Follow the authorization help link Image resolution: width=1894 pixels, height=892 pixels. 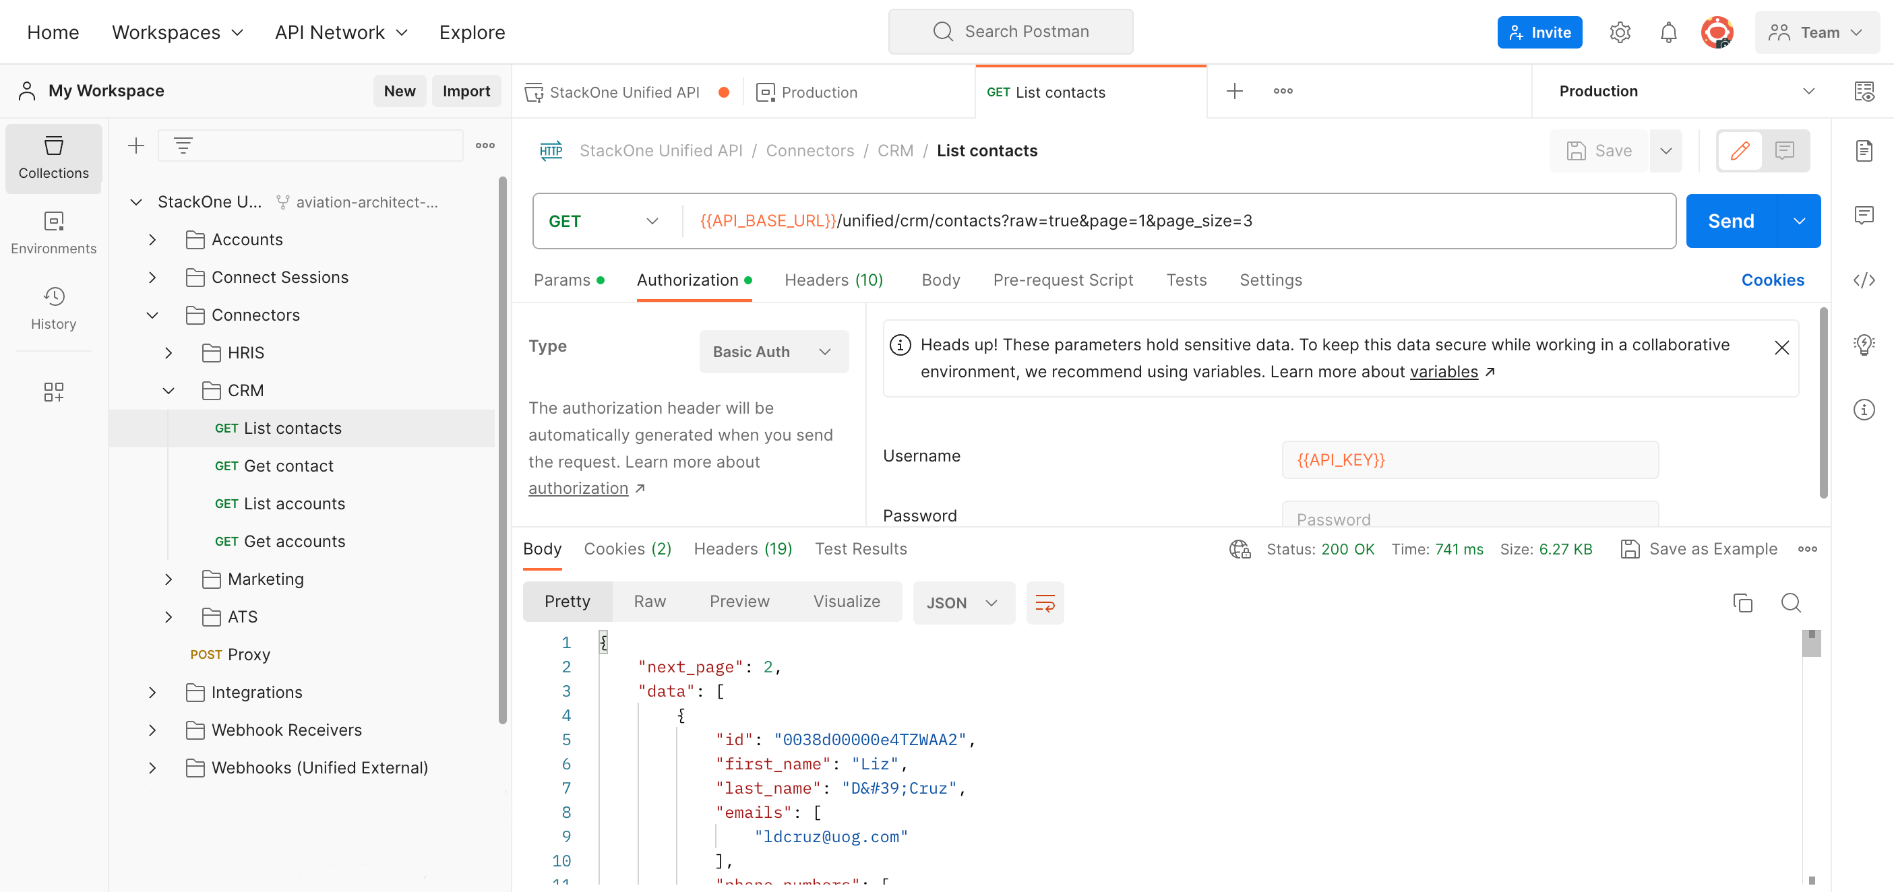(578, 488)
